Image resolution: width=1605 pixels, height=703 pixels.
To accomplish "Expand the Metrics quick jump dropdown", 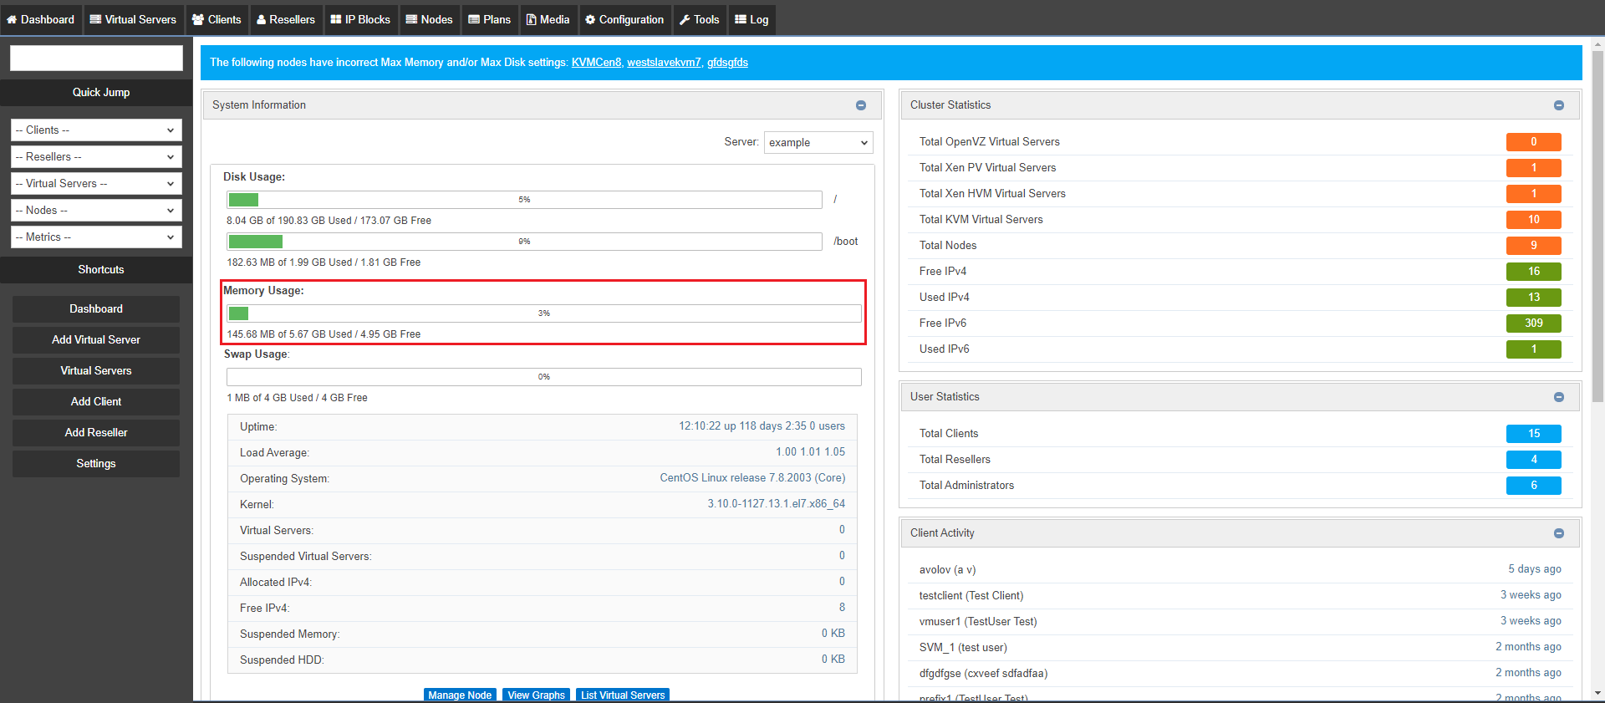I will point(96,237).
